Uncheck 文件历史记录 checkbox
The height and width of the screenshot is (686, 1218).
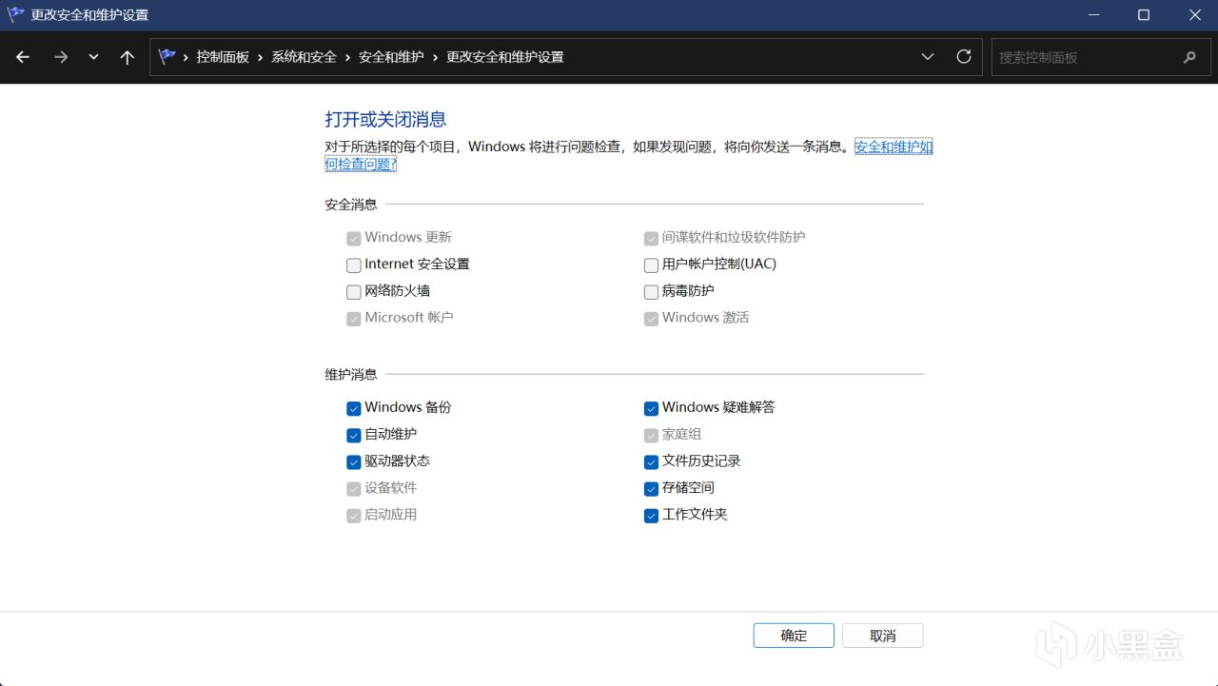pyautogui.click(x=651, y=462)
